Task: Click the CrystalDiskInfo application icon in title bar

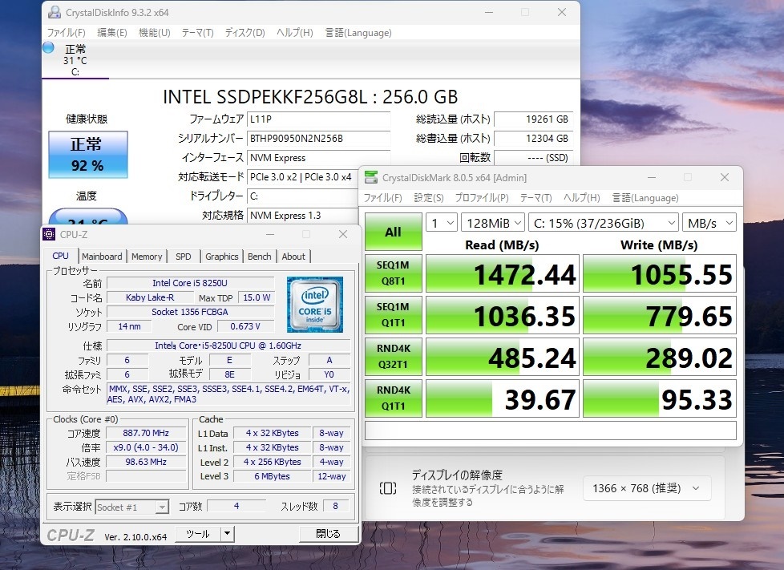Action: [x=55, y=12]
